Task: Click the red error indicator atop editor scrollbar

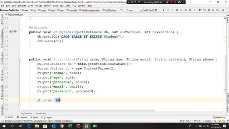Action: pyautogui.click(x=225, y=18)
